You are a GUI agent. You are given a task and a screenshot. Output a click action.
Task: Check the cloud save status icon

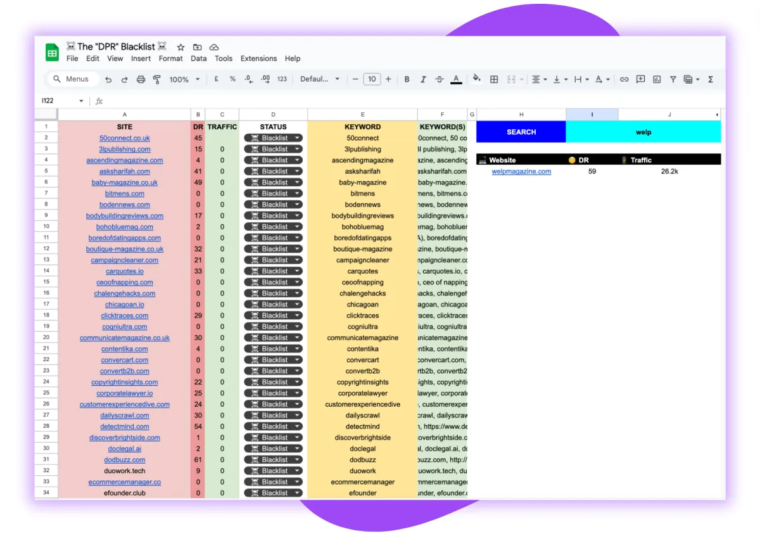214,47
